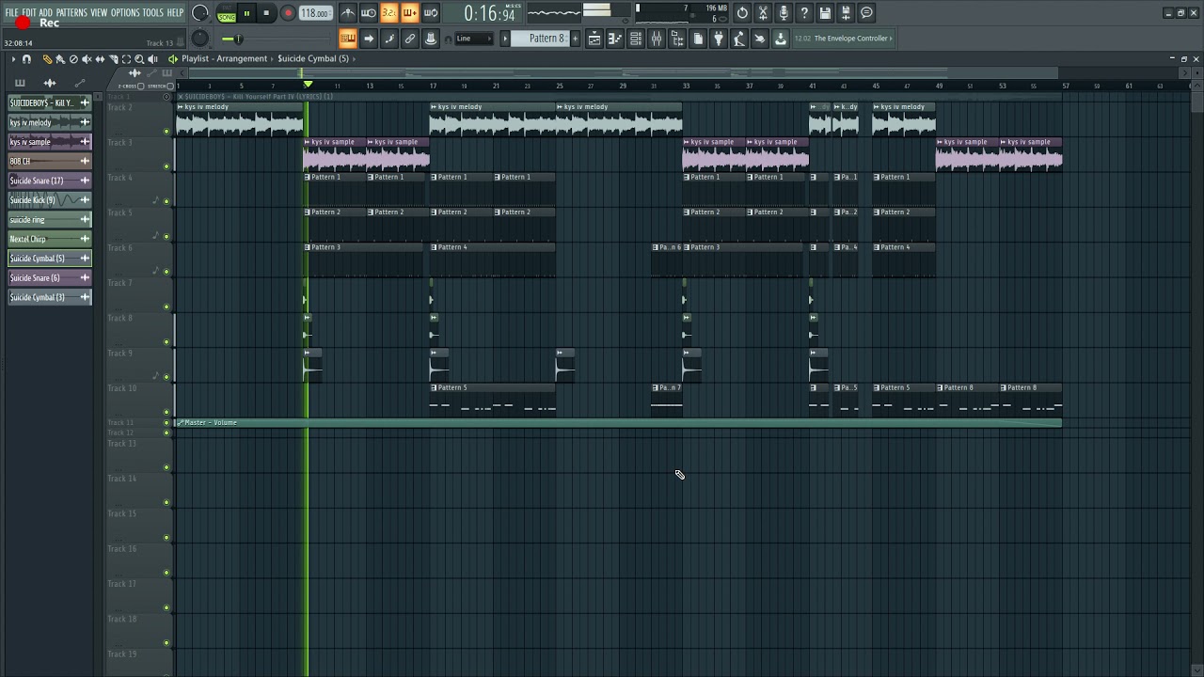This screenshot has width=1204, height=677.
Task: Open the playlist options menu arrow
Action: coord(13,59)
